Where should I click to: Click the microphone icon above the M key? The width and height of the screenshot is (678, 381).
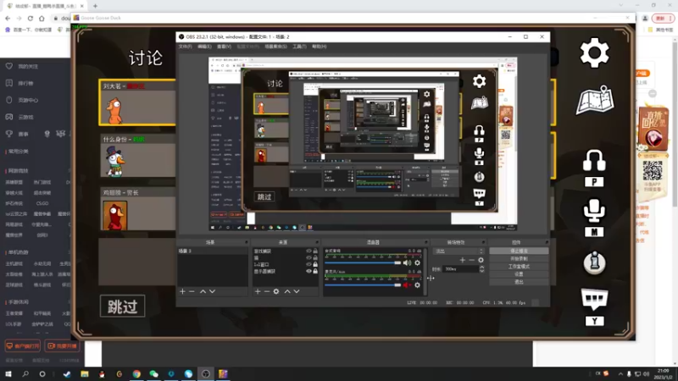pyautogui.click(x=594, y=211)
